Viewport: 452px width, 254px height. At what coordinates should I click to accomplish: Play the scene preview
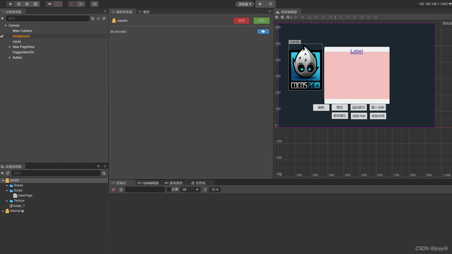tap(260, 4)
